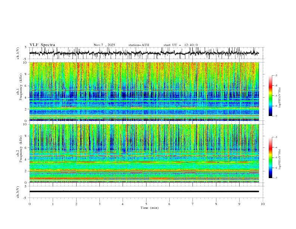This screenshot has width=296, height=229.
Task: Select the log(PSD) label beside ch.1 colorbar
Action: click(x=280, y=98)
